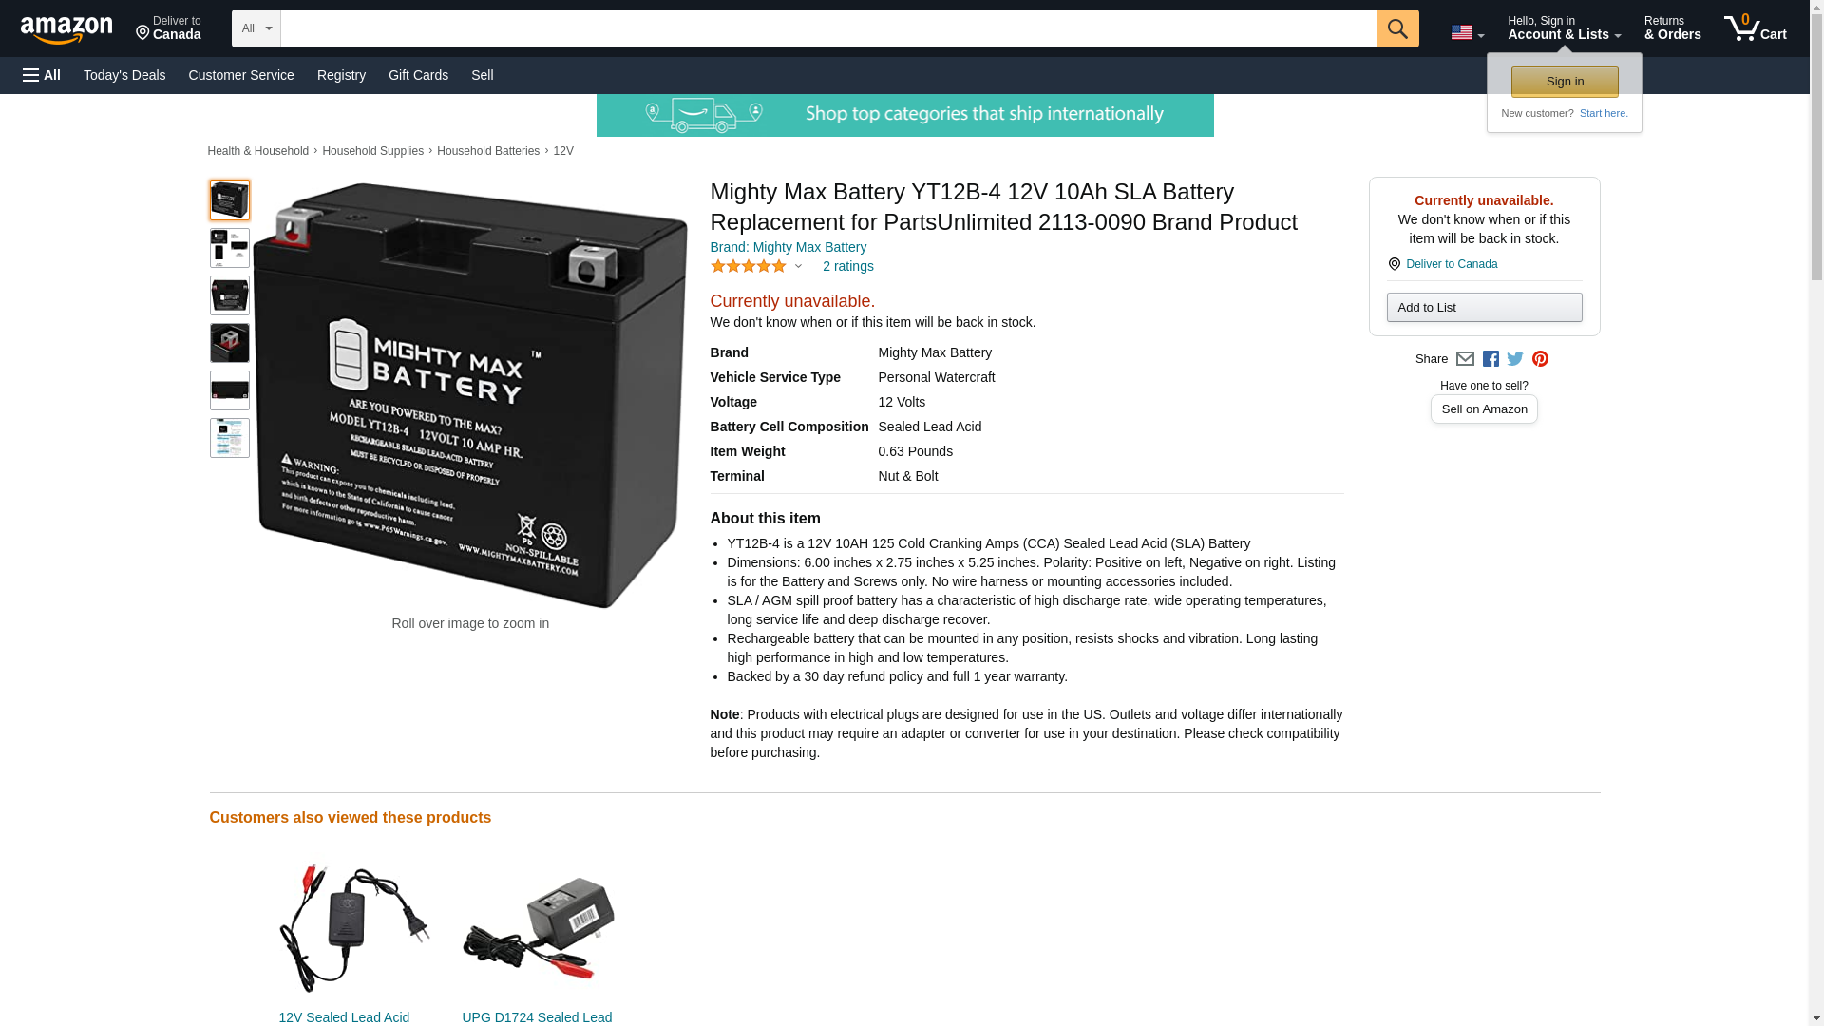Click the Sign in button
Screen dimensions: 1824x1026
[x=1565, y=82]
